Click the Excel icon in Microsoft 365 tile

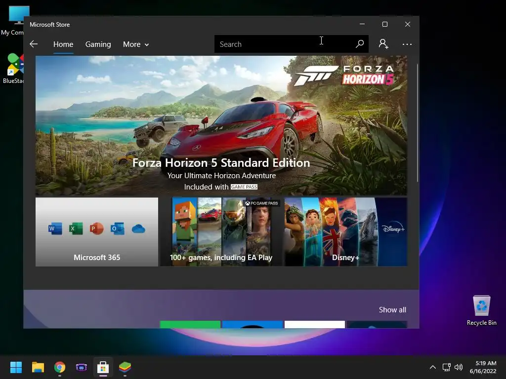click(x=76, y=229)
